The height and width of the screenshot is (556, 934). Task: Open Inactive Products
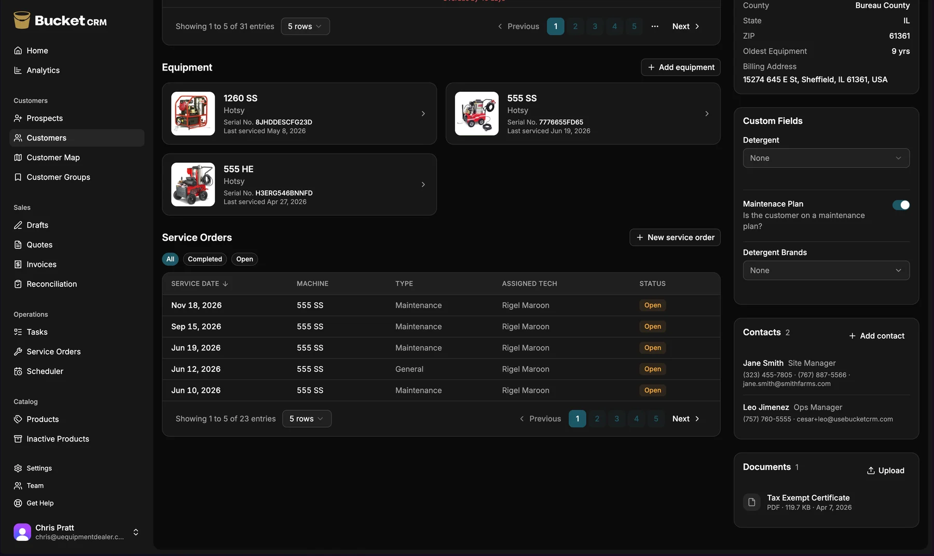point(77,439)
